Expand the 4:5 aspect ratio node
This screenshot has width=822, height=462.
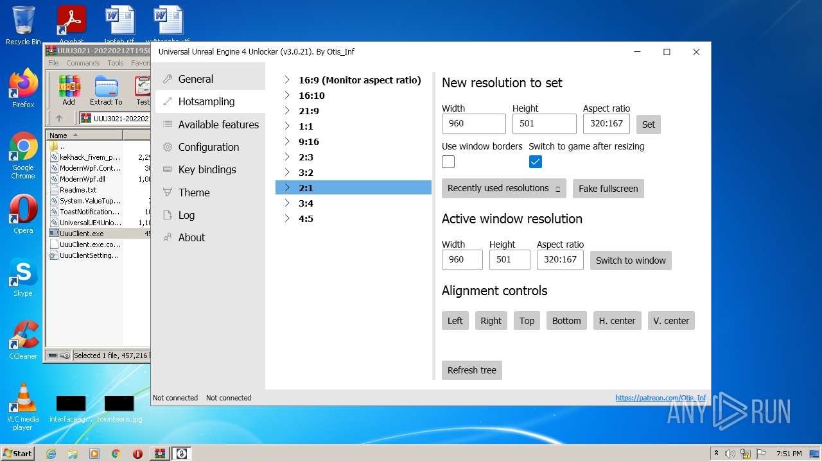287,219
